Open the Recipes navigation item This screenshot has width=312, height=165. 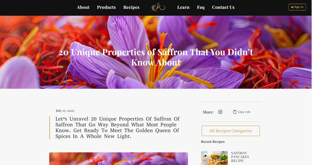[131, 7]
